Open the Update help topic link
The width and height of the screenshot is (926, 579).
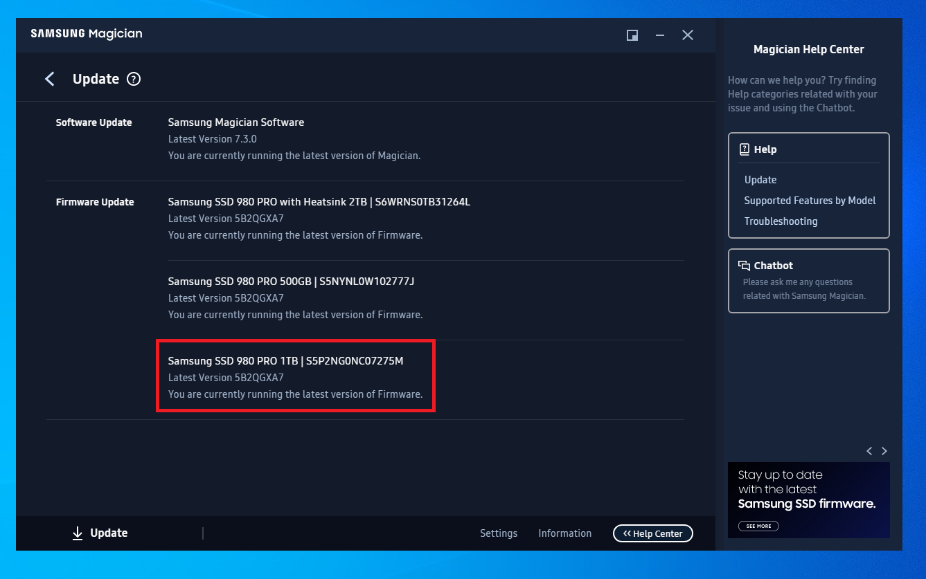pyautogui.click(x=760, y=179)
